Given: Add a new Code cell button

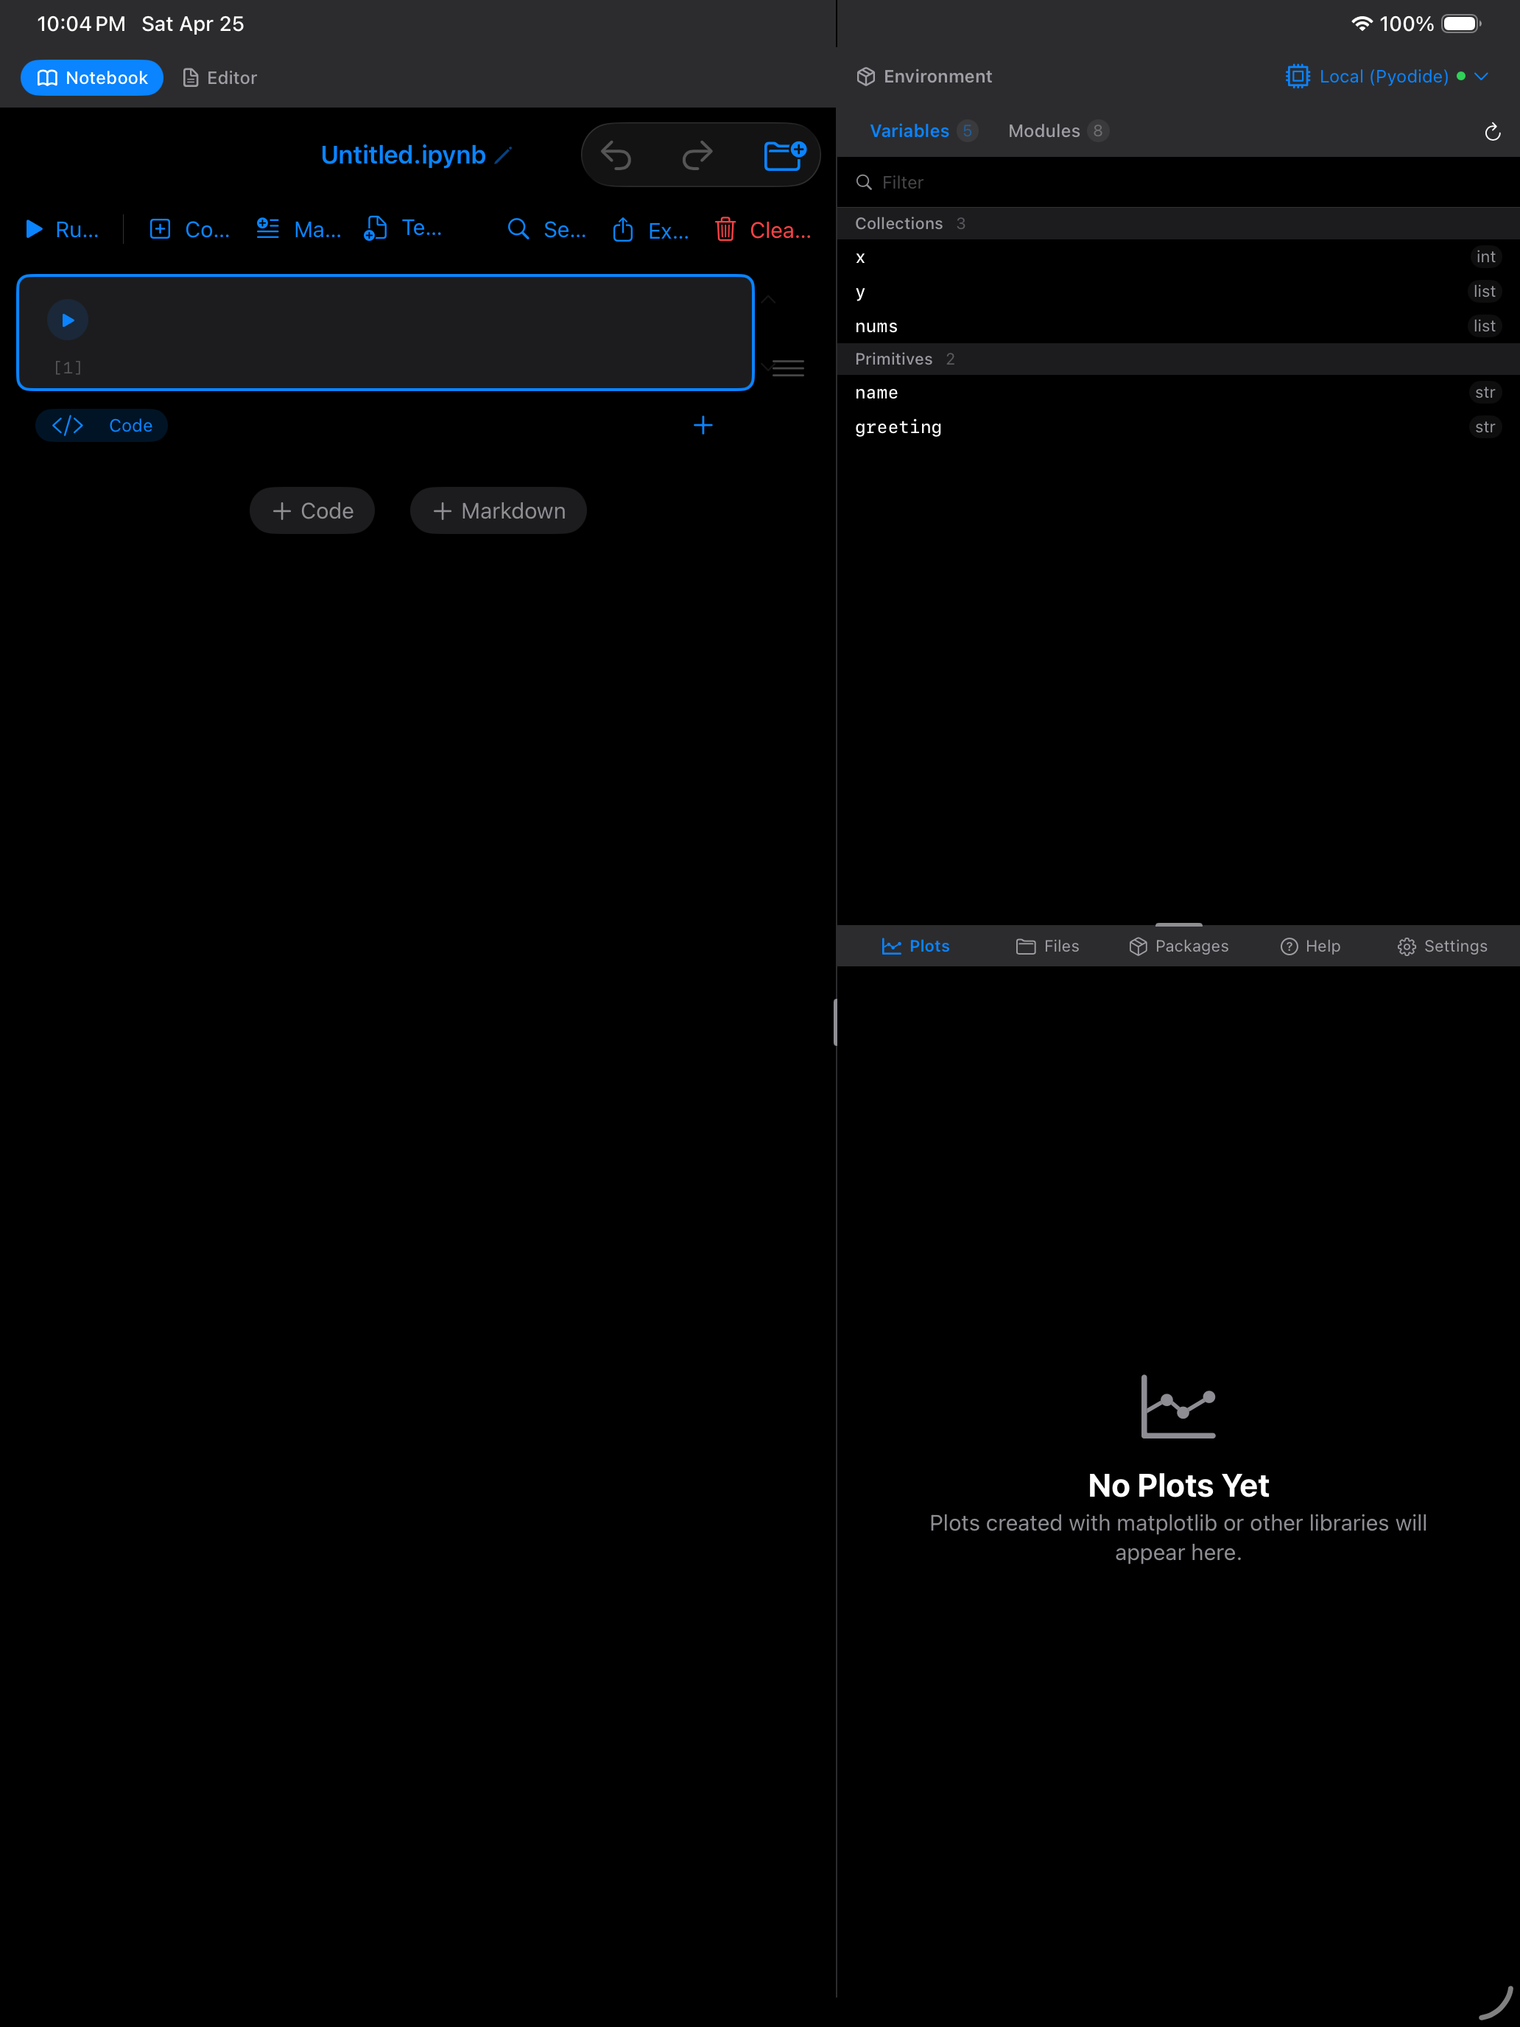Looking at the screenshot, I should pos(312,510).
